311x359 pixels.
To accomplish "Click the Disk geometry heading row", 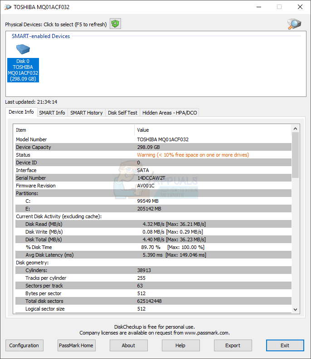I will coord(153,263).
